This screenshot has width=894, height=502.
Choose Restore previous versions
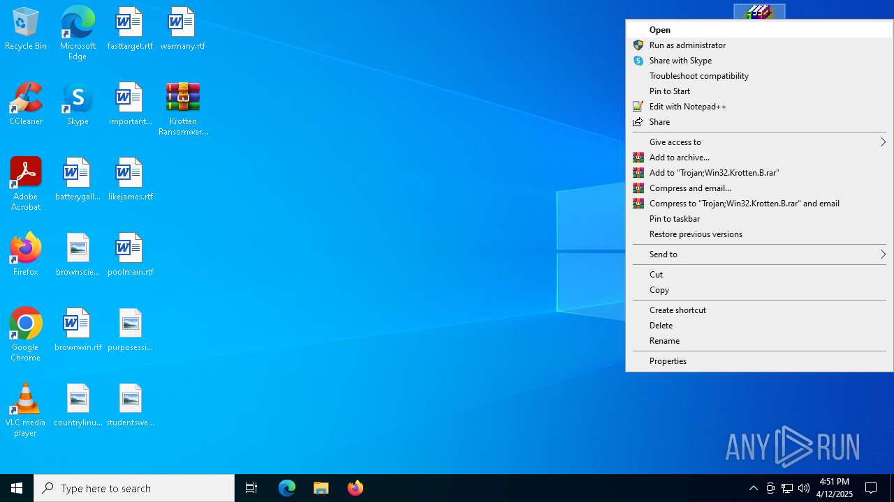point(759,234)
